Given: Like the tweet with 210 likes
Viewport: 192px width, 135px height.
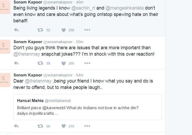Looking at the screenshot, I should pyautogui.click(x=64, y=126).
